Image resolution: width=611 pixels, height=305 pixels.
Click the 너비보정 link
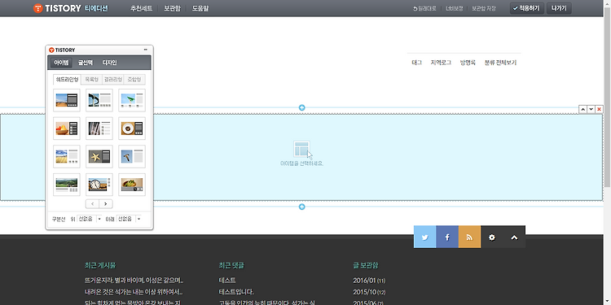pyautogui.click(x=455, y=8)
